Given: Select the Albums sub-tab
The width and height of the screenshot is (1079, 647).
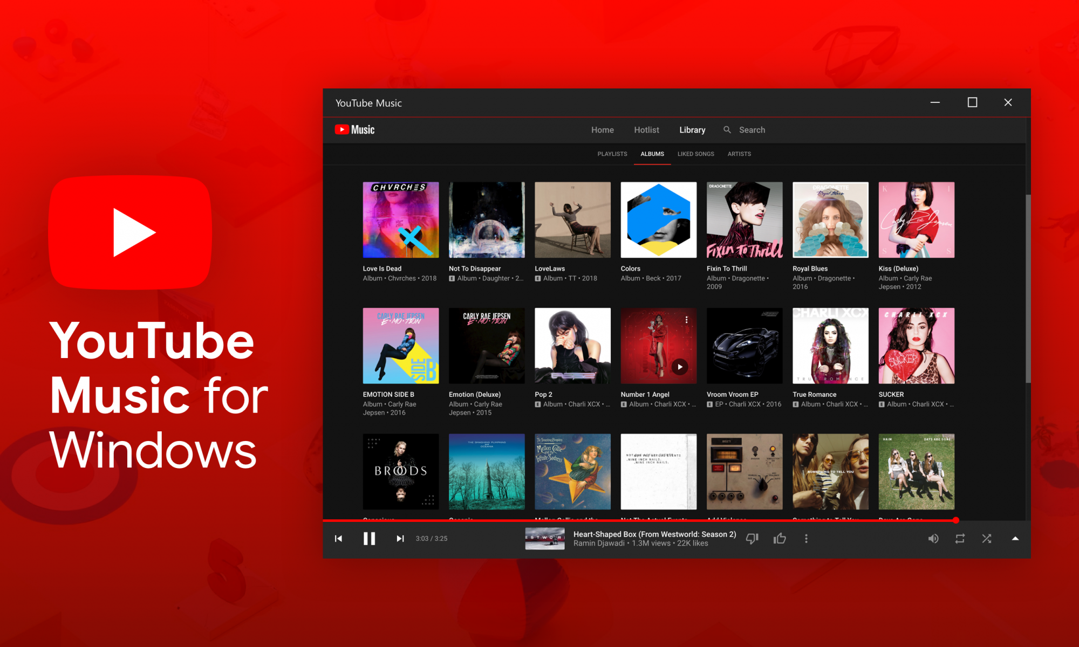Looking at the screenshot, I should pos(652,154).
